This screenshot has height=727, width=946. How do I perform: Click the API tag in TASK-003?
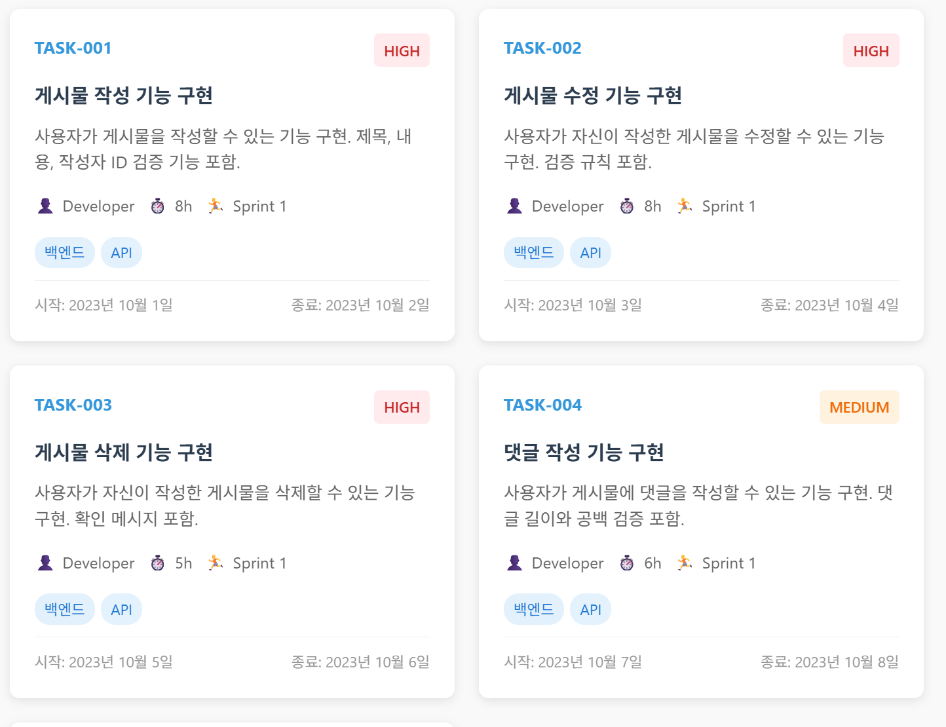click(x=121, y=610)
